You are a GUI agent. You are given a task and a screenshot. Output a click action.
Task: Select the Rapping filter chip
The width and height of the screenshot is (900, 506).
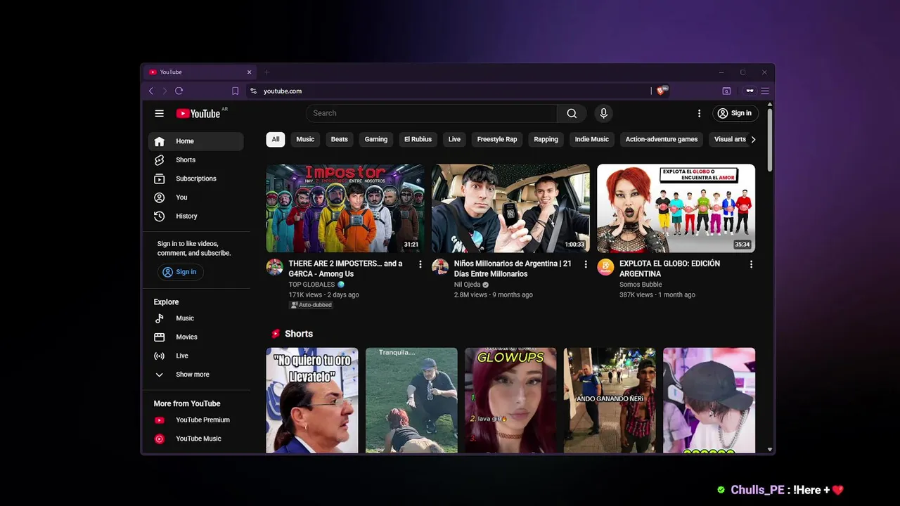coord(546,139)
